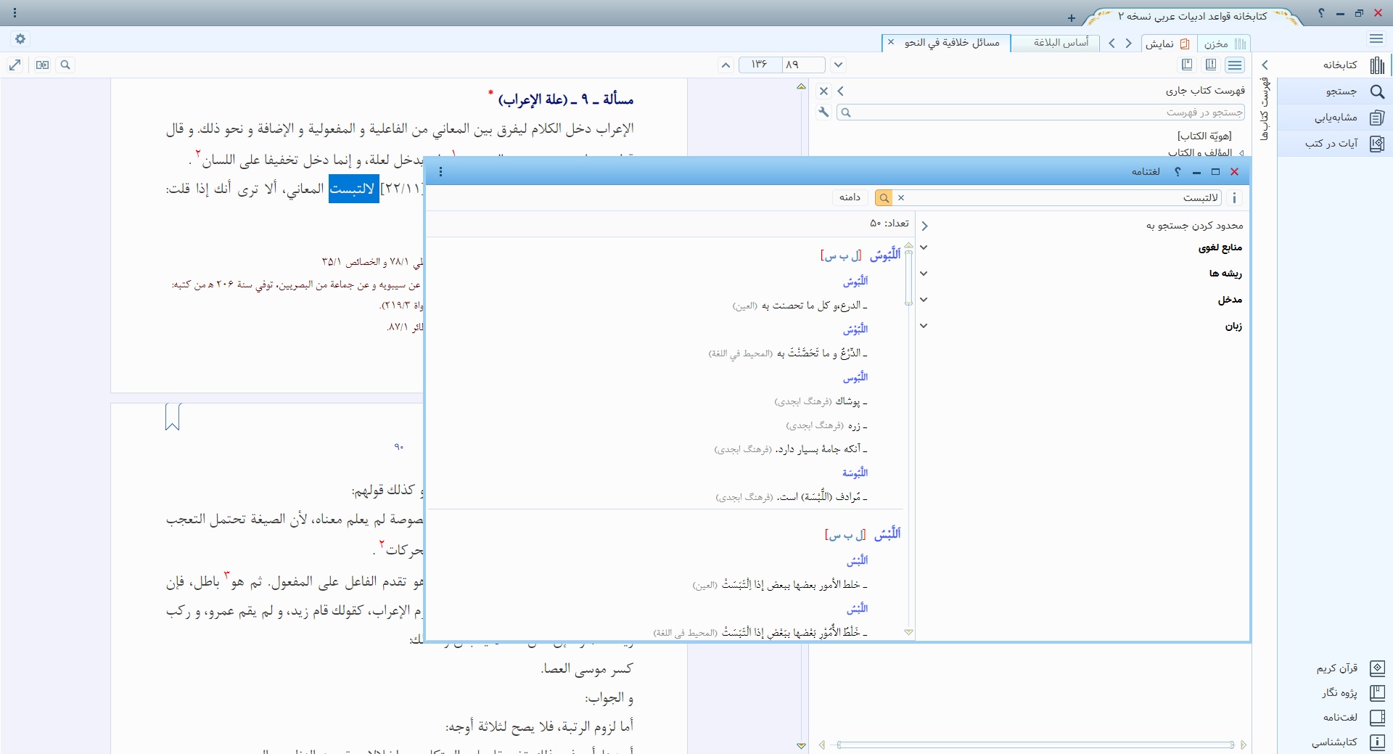The image size is (1393, 754).
Task: Open dictionary window three-dot menu
Action: tap(440, 172)
